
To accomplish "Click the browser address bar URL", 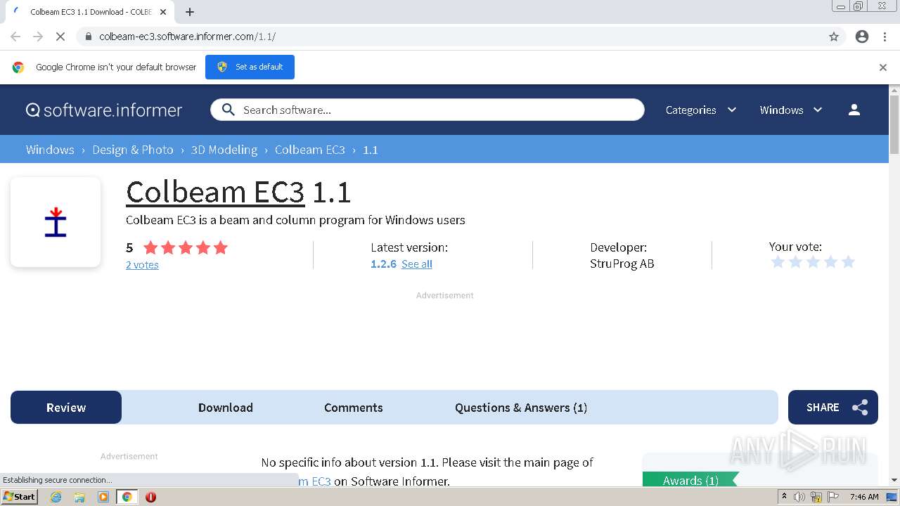I will pos(187,37).
